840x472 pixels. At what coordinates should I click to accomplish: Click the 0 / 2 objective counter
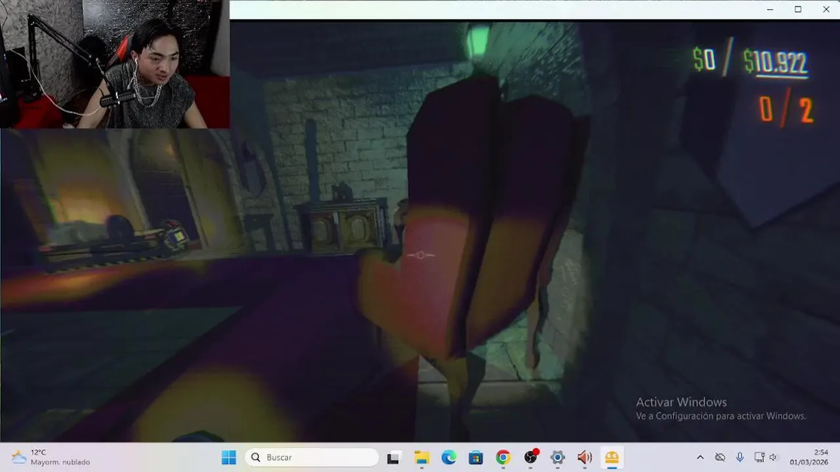(787, 110)
